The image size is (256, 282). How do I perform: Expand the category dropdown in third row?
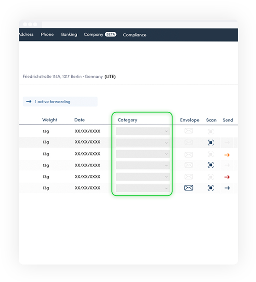point(143,154)
